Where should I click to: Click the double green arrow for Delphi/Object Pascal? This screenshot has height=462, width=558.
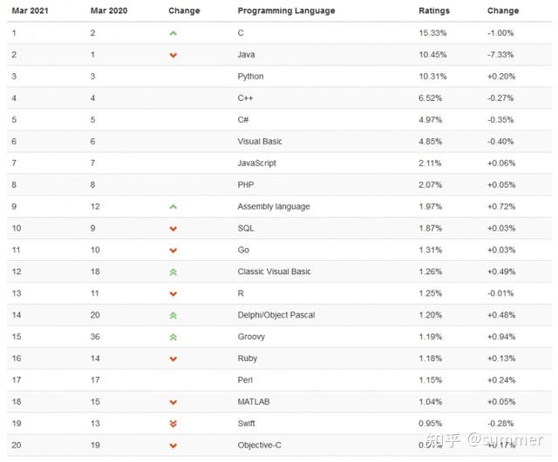point(174,316)
